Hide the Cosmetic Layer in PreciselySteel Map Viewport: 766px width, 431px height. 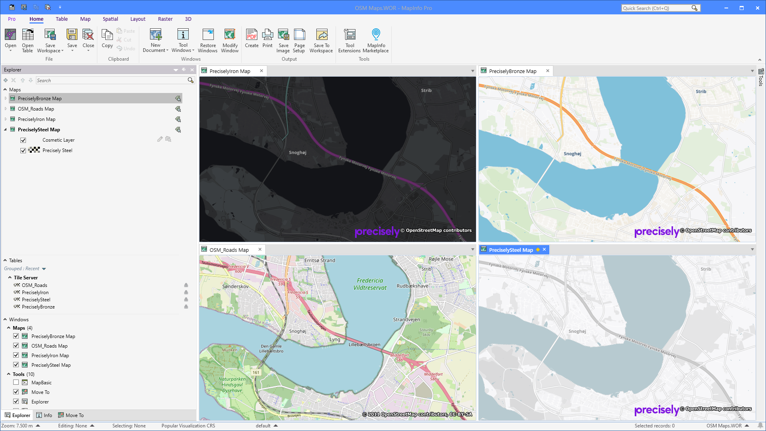click(x=23, y=140)
